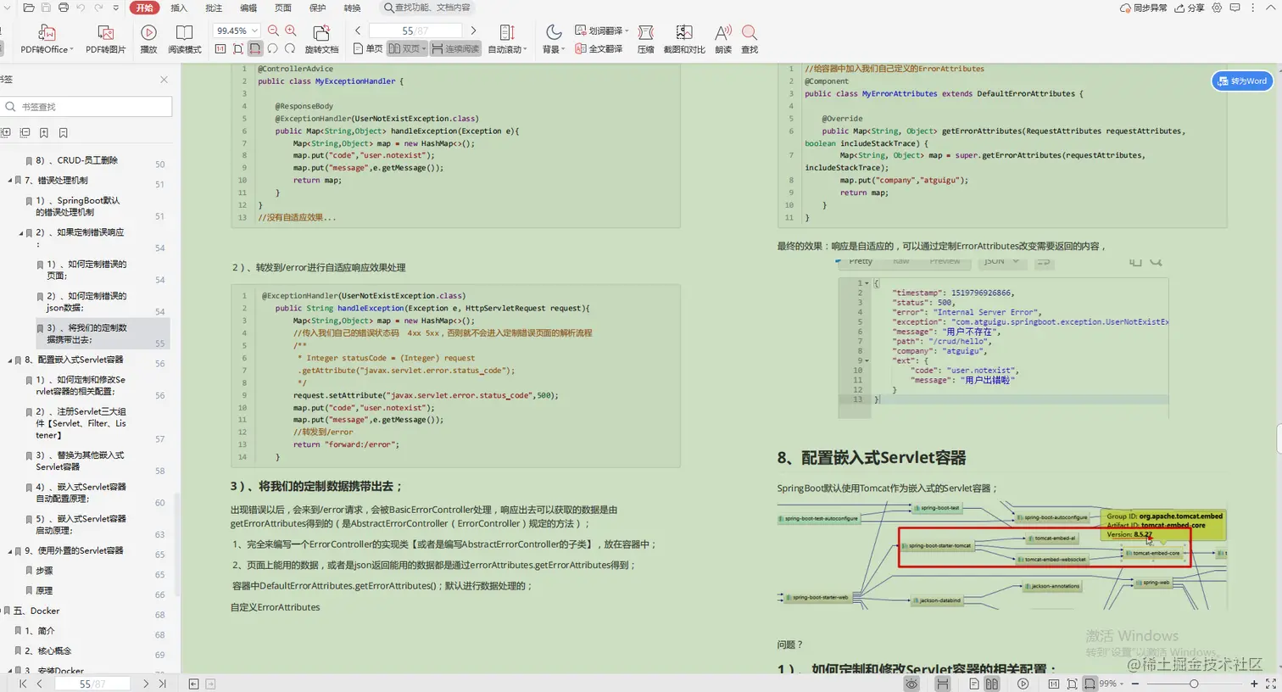Open the 页面 ribbon tab
The height and width of the screenshot is (692, 1282).
[283, 8]
